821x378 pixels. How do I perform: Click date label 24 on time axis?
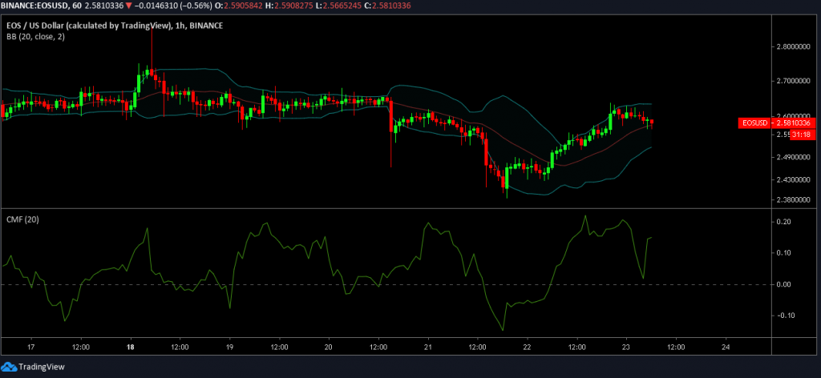(x=726, y=347)
